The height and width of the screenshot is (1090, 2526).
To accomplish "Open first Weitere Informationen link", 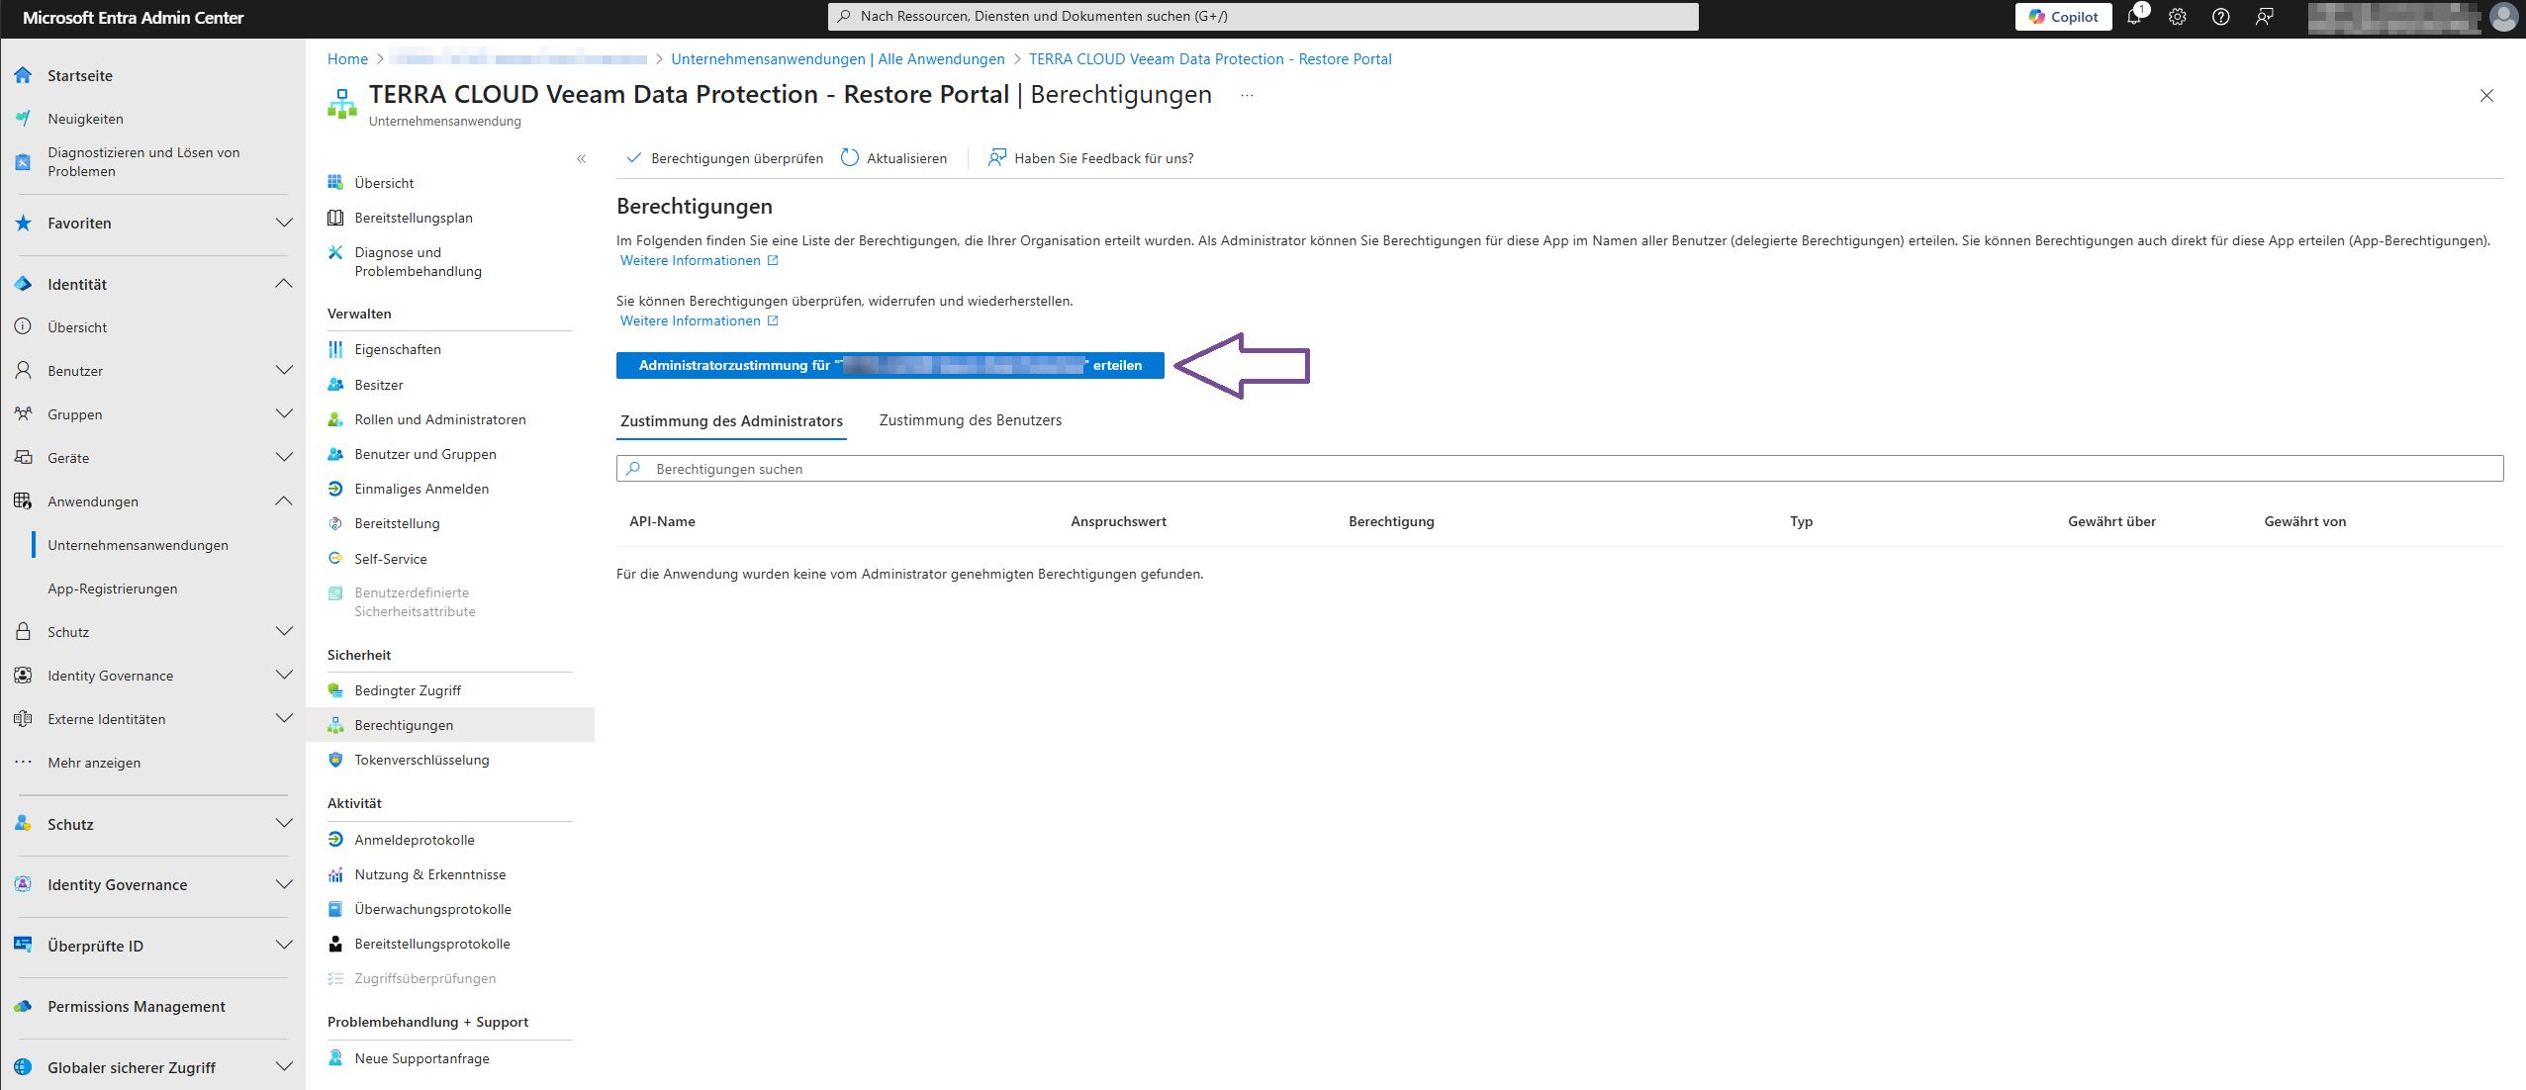I will 700,260.
